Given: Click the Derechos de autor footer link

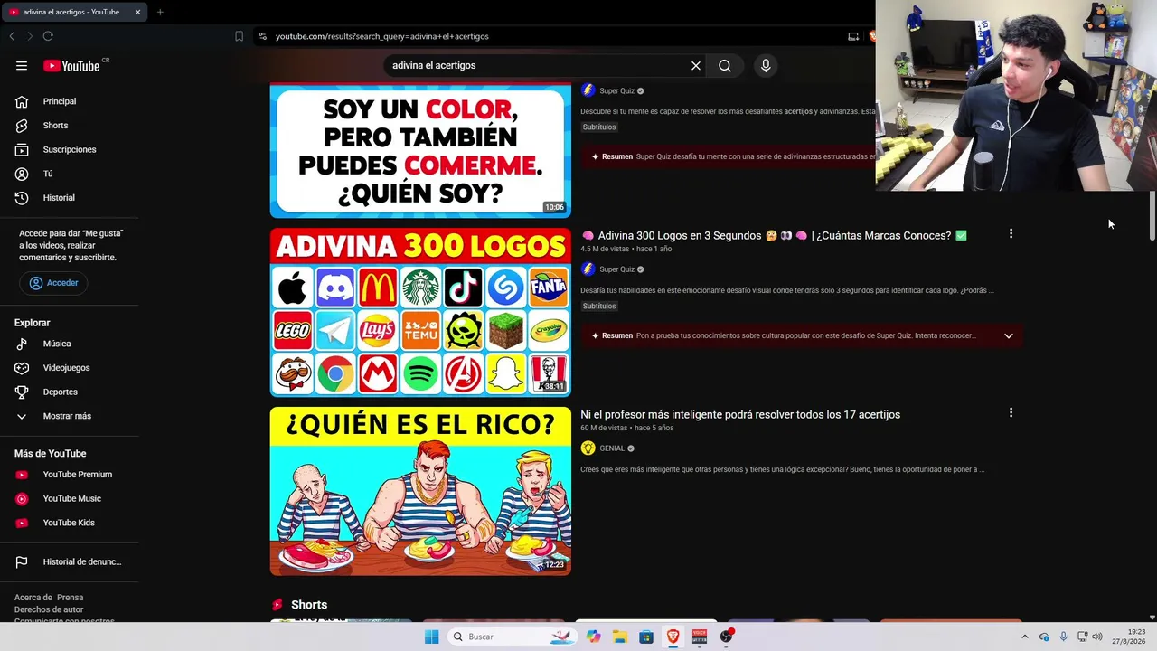Looking at the screenshot, I should [49, 609].
